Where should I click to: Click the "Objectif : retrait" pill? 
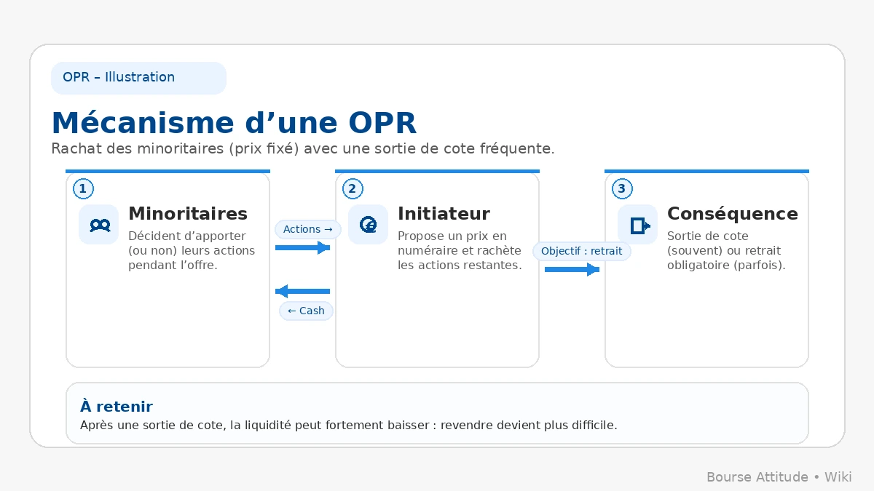click(581, 251)
